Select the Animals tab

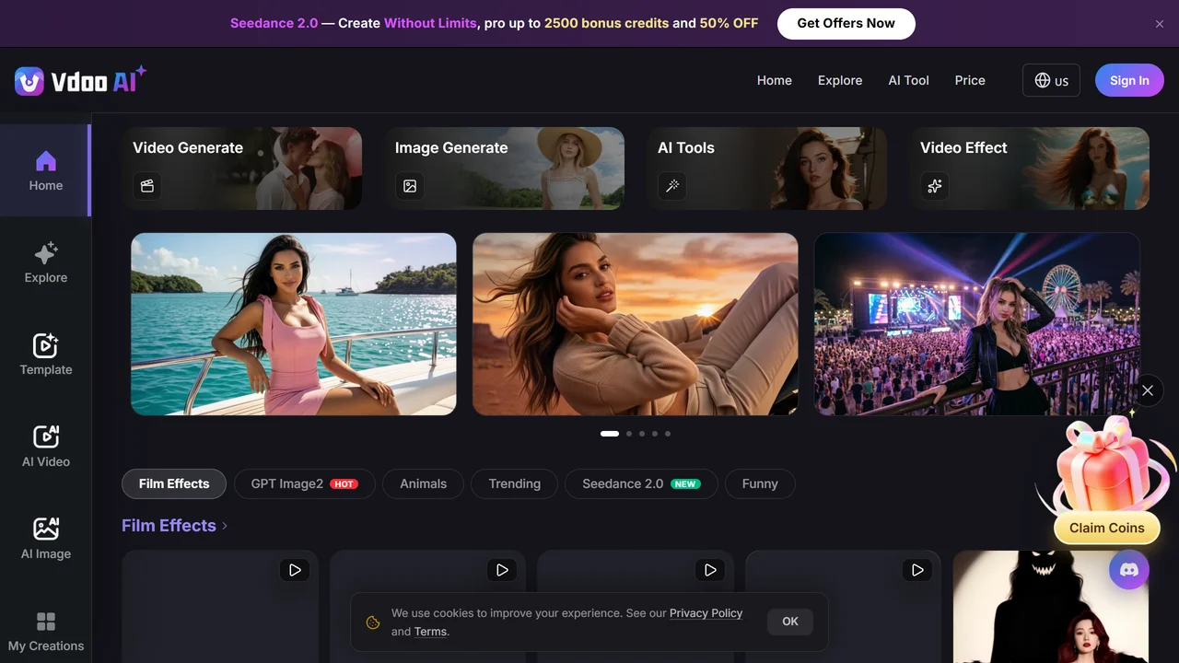[x=424, y=483]
